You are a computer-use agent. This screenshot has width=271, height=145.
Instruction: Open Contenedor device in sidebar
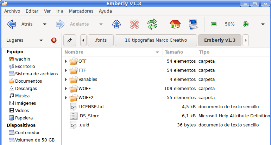click(x=24, y=133)
